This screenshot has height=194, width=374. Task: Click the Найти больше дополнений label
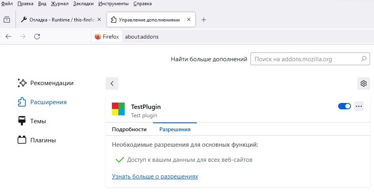click(209, 59)
